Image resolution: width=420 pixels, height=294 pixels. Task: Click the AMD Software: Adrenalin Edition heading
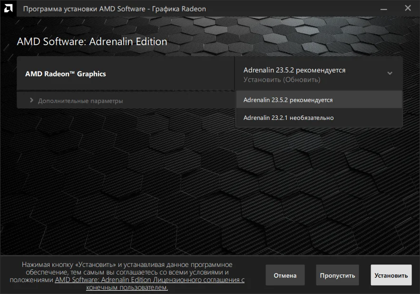[x=92, y=41]
